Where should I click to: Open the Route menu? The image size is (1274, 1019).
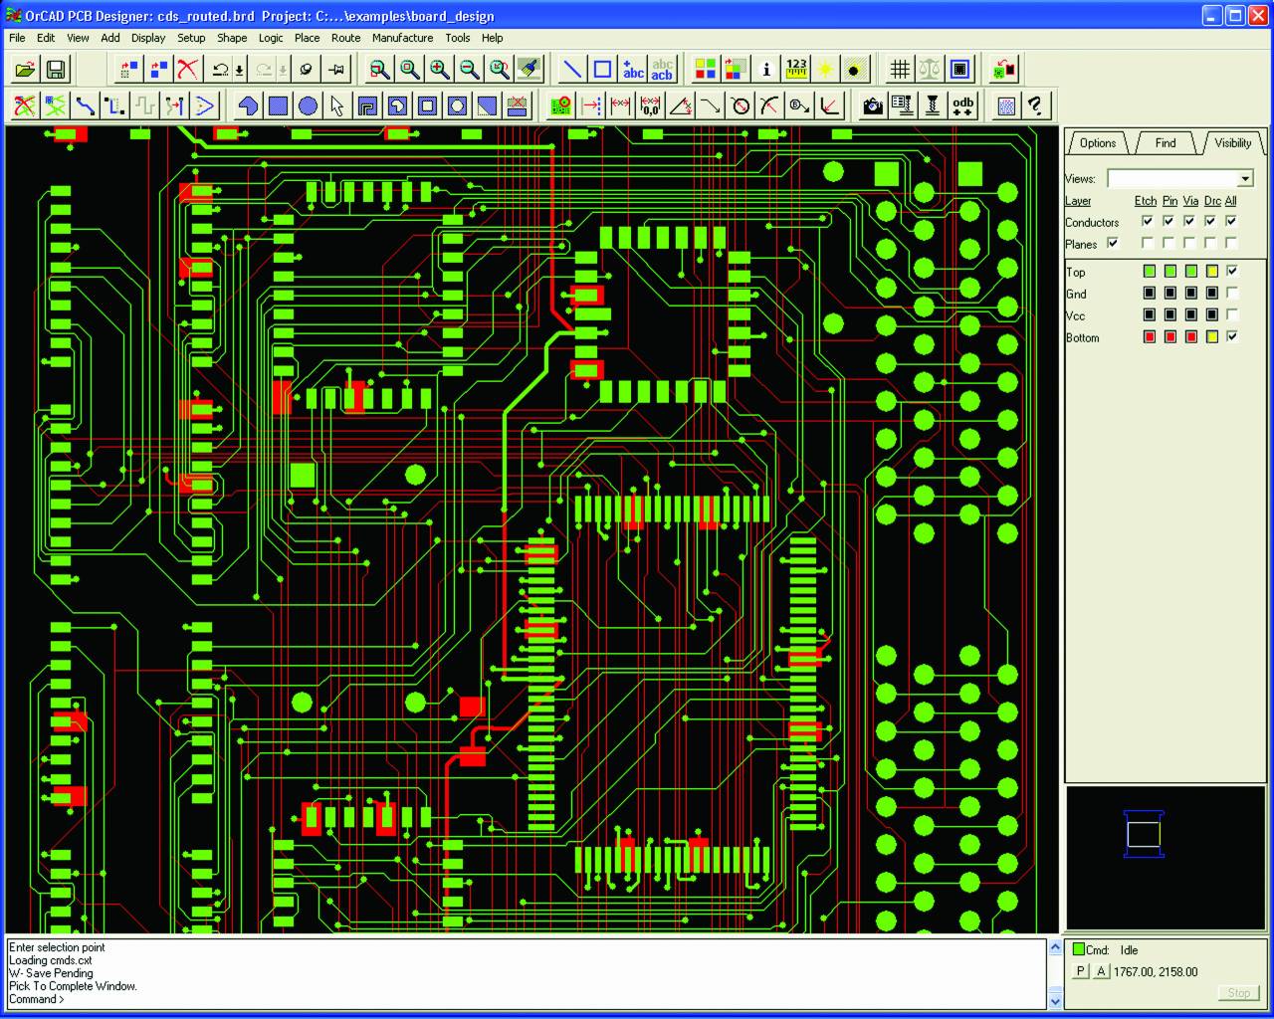pos(345,38)
